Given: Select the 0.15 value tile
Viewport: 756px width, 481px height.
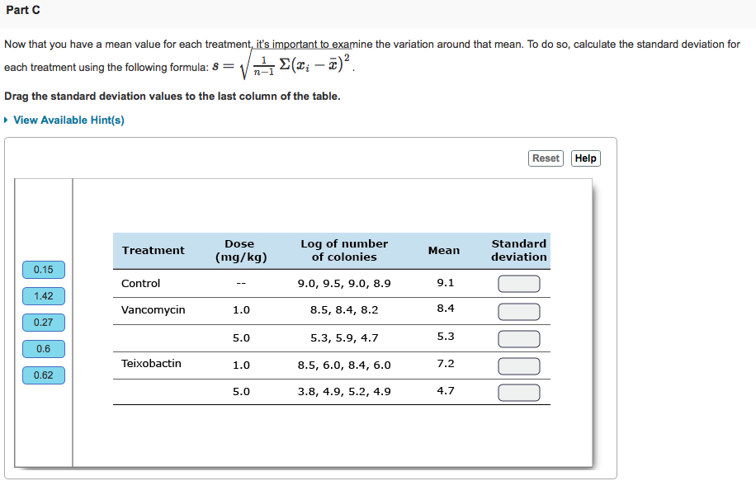Looking at the screenshot, I should coord(44,270).
